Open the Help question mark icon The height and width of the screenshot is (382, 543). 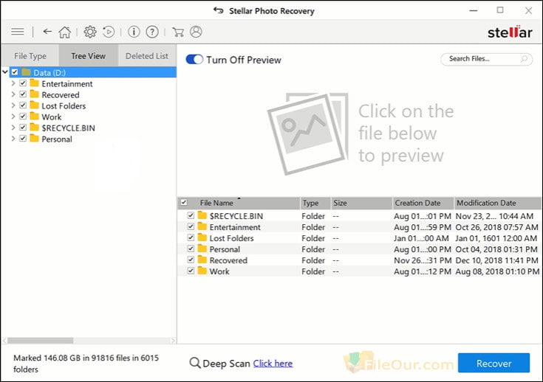tap(152, 32)
